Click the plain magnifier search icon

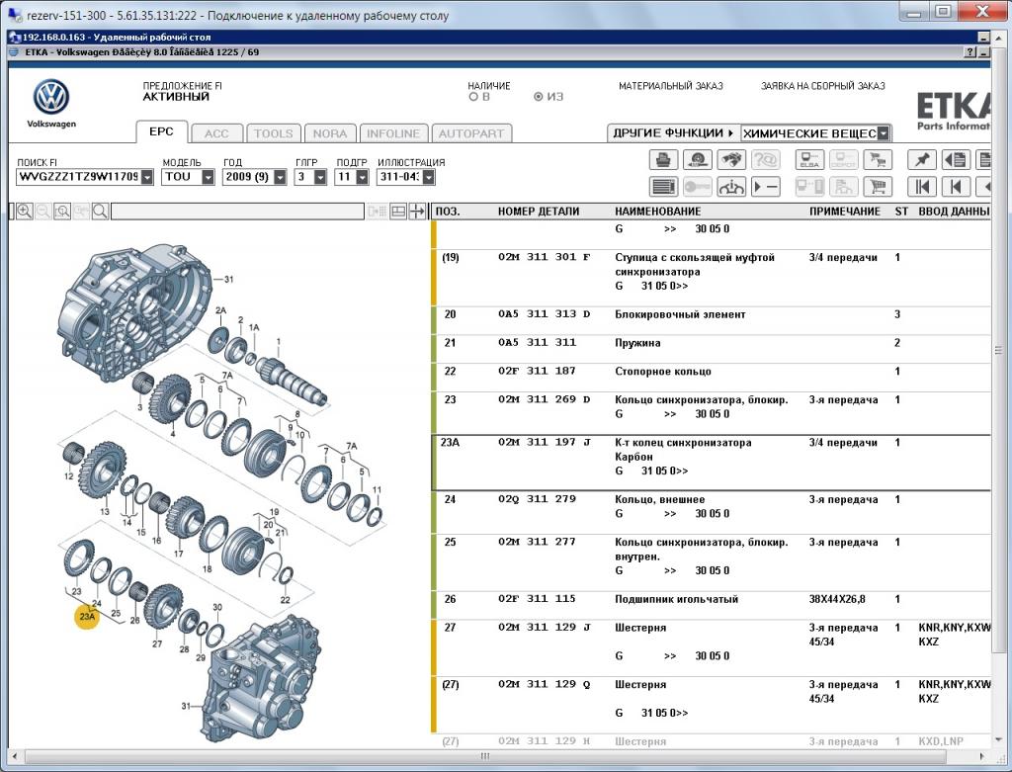pyautogui.click(x=100, y=212)
